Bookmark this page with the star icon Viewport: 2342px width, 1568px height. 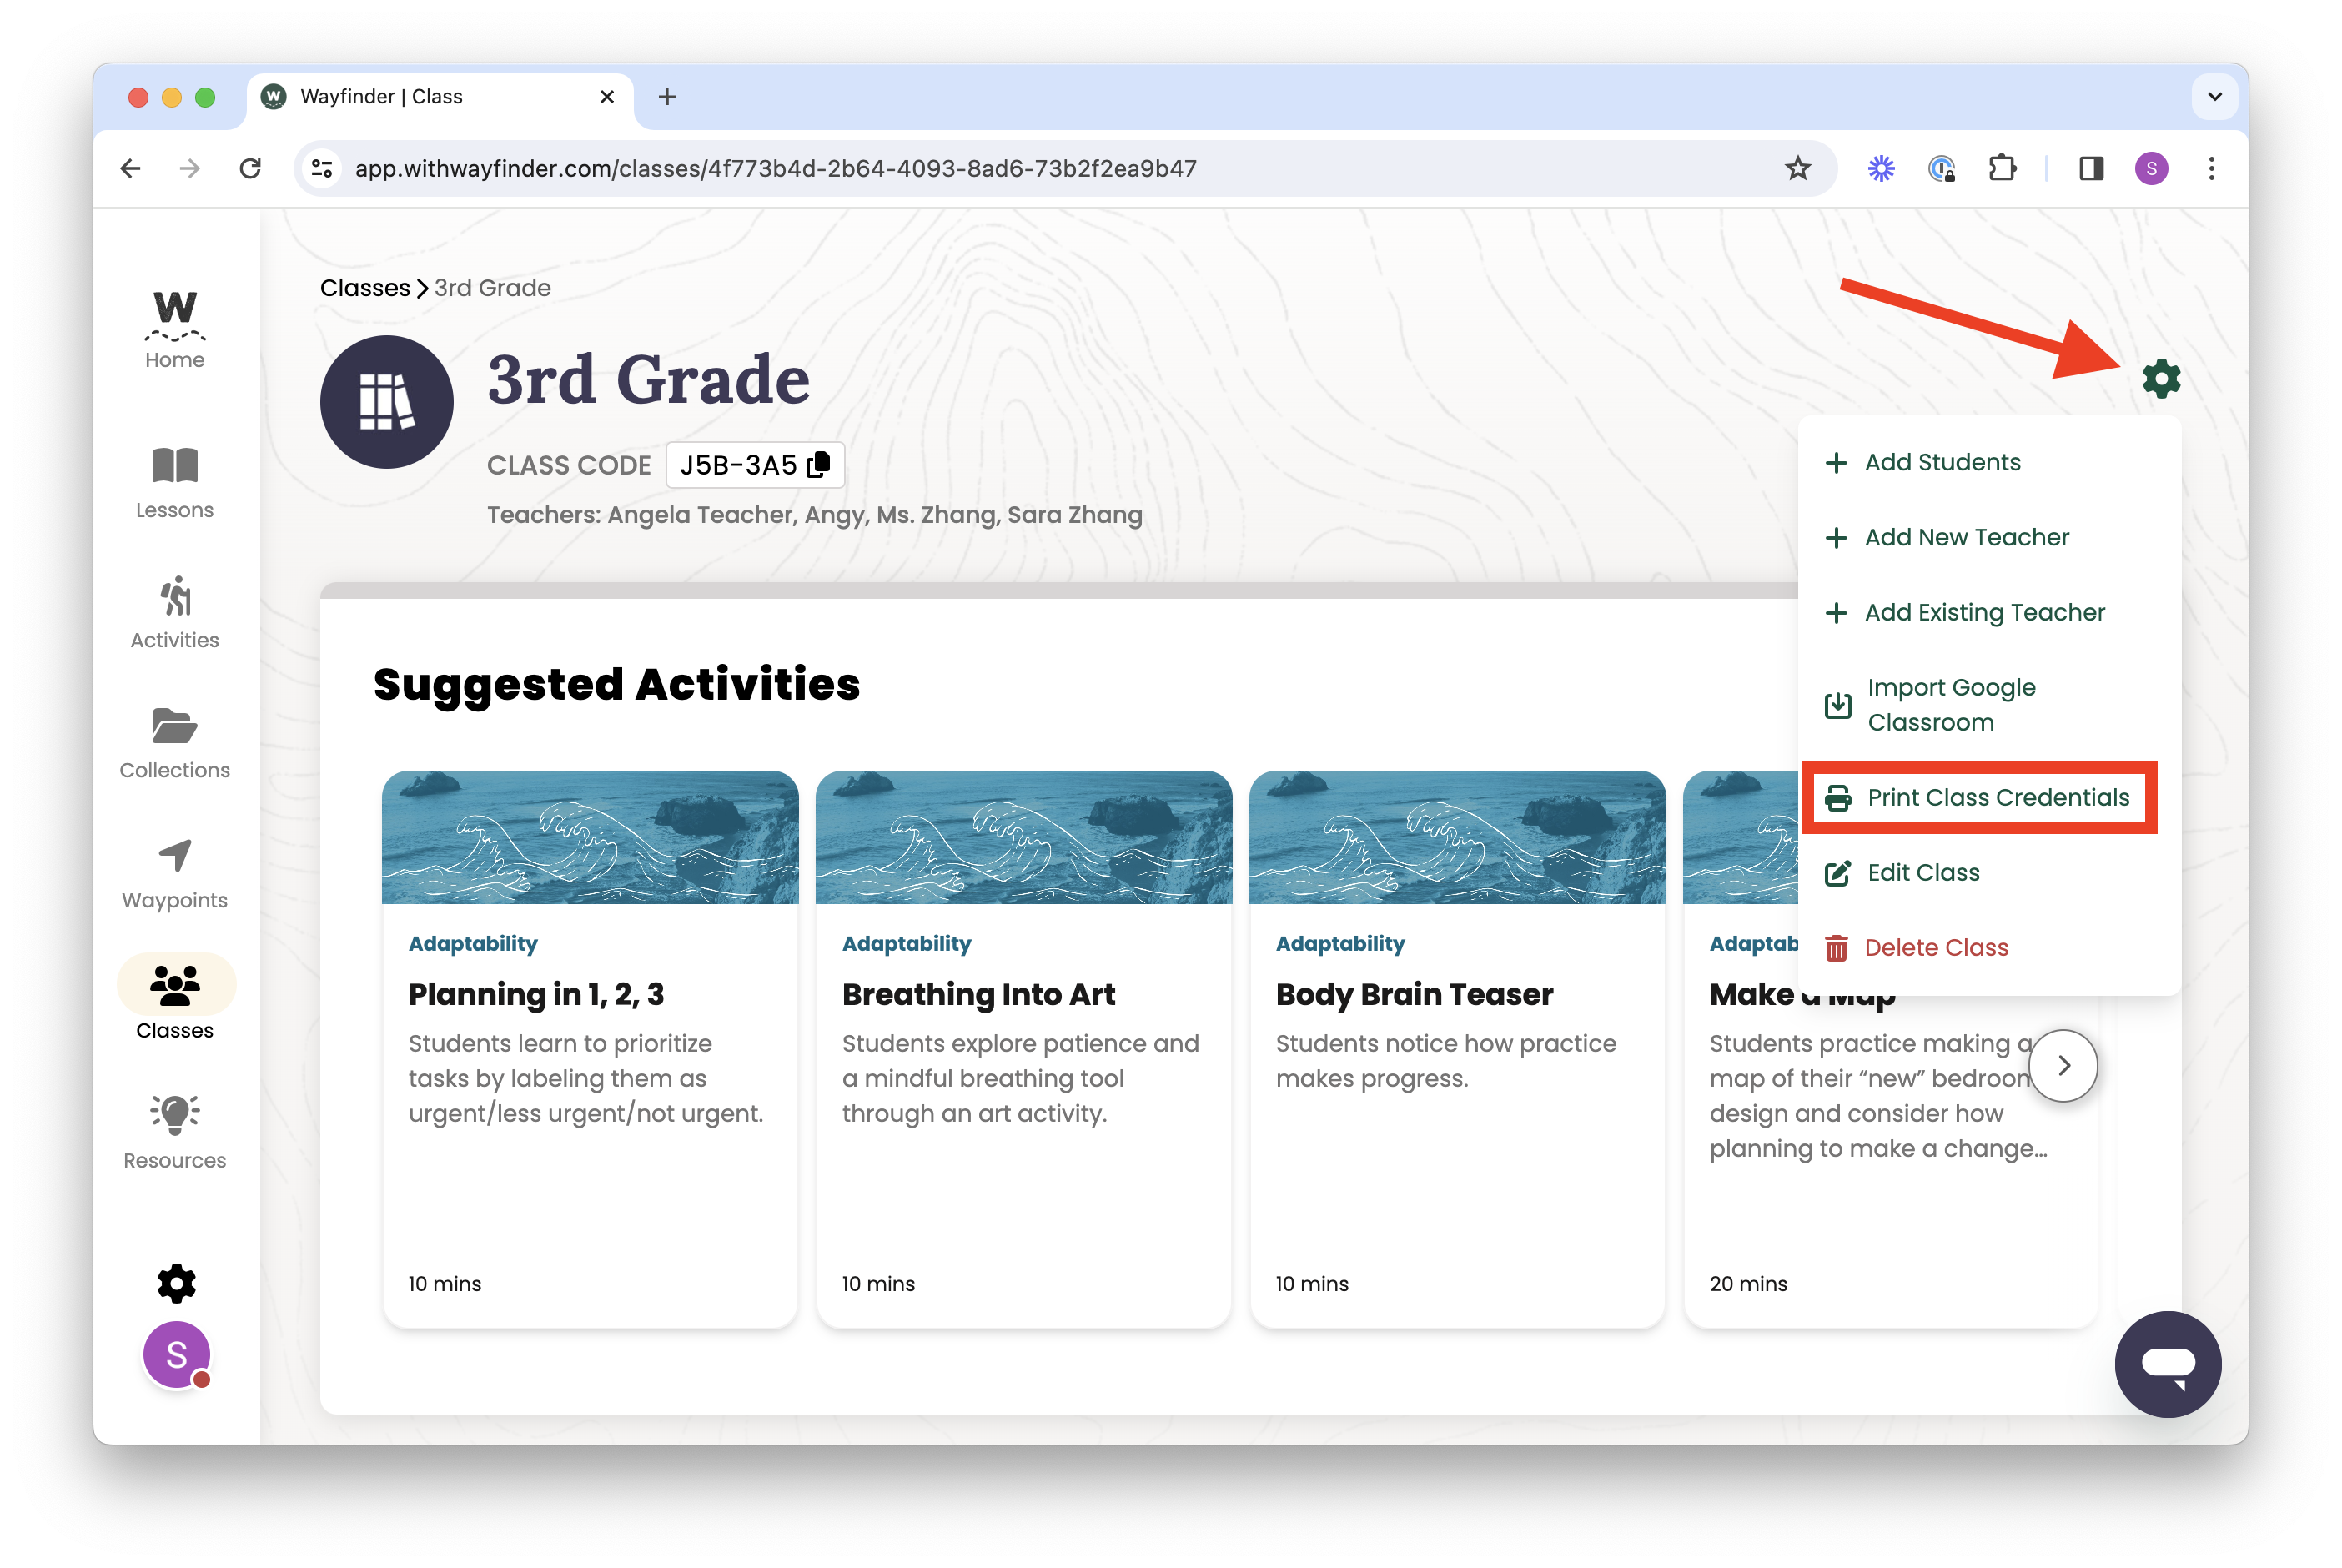[1797, 168]
